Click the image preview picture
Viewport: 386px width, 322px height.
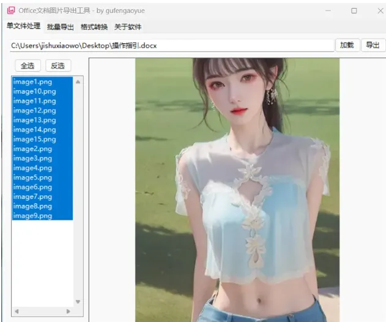click(x=237, y=190)
